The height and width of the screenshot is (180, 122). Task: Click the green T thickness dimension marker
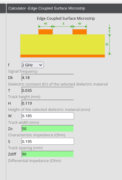click(109, 31)
